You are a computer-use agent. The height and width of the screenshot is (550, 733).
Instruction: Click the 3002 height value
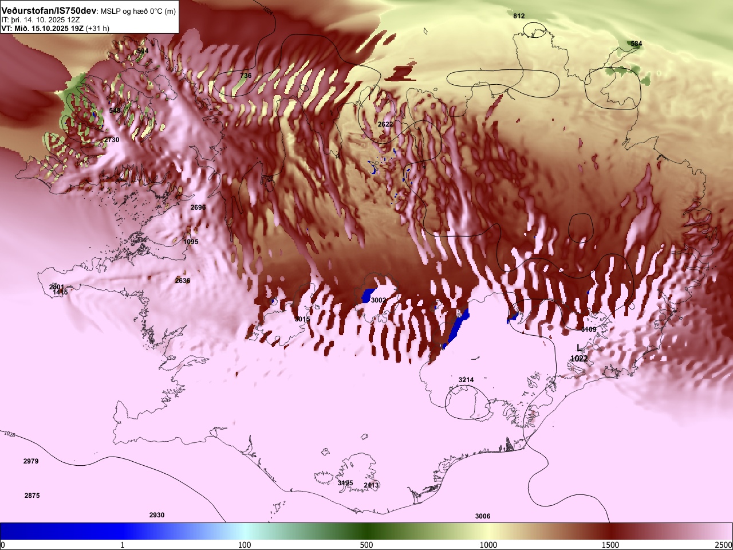pos(379,300)
